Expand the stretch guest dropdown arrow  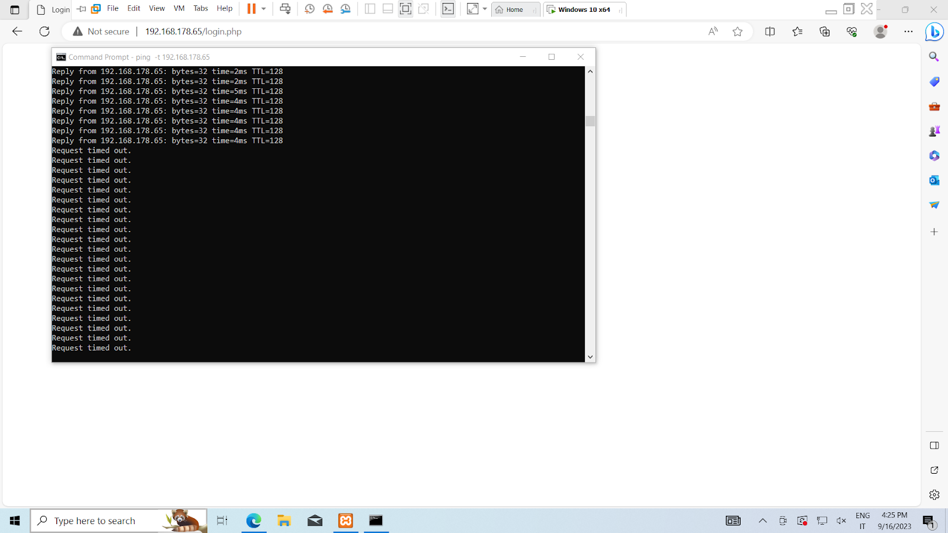pyautogui.click(x=485, y=9)
